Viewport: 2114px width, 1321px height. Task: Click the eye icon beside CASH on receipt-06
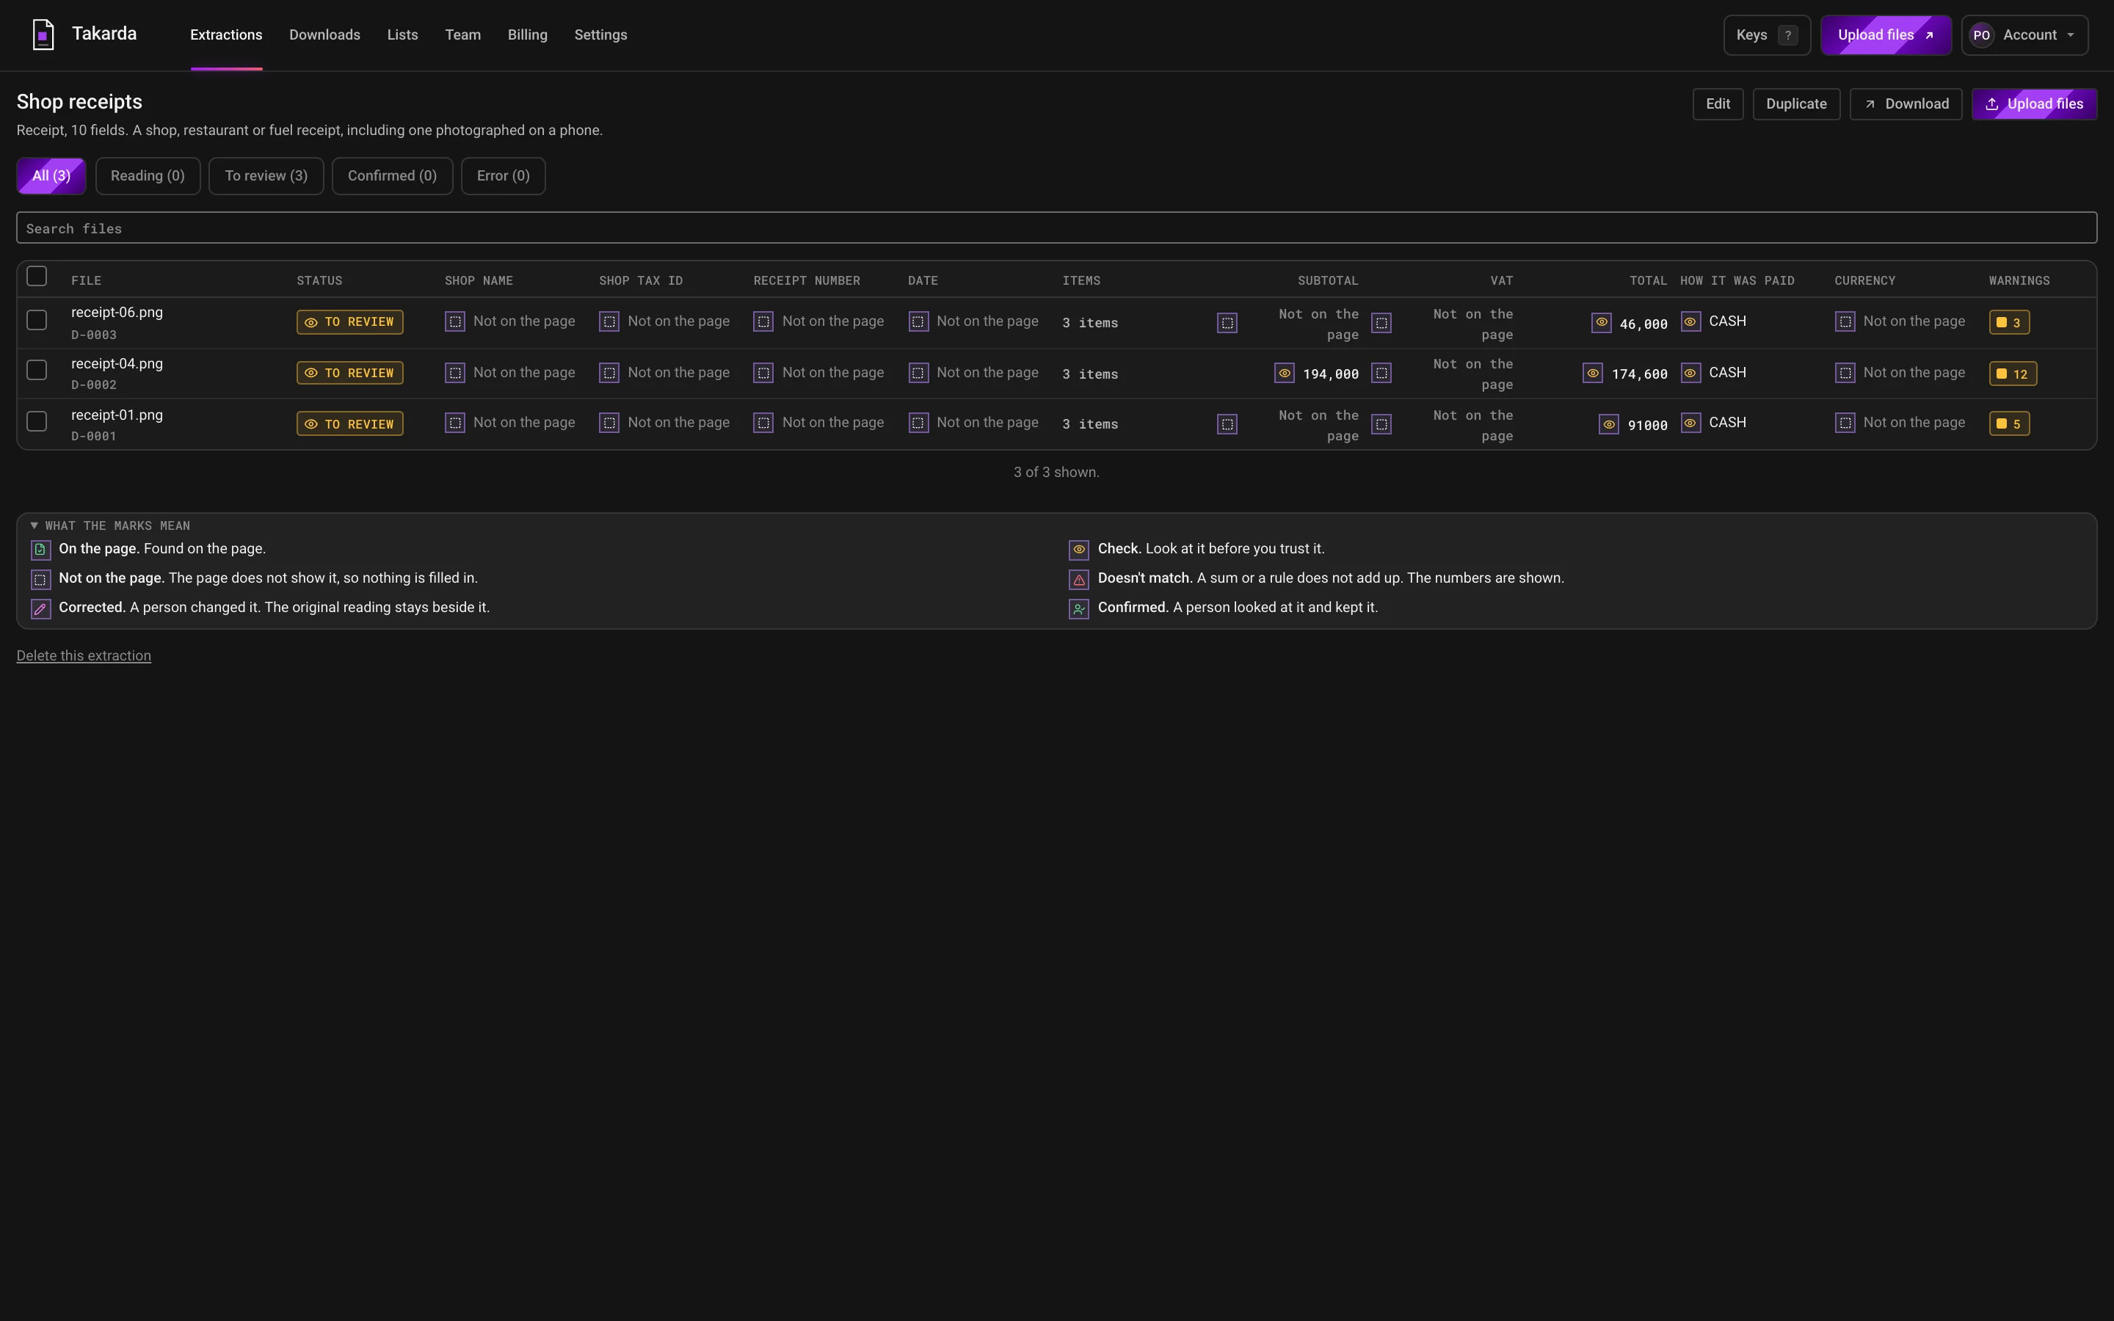coord(1690,321)
